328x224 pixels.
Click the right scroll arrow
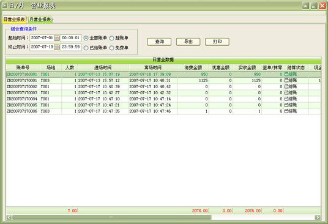318,217
